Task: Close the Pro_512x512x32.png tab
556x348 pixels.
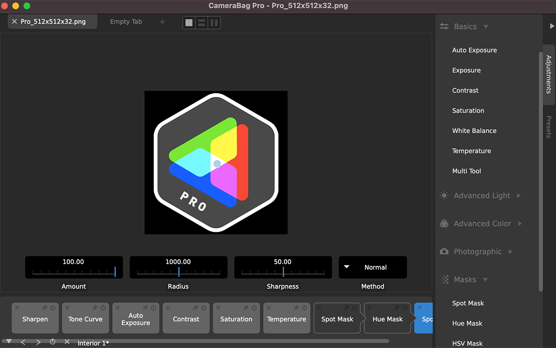Action: pos(14,21)
